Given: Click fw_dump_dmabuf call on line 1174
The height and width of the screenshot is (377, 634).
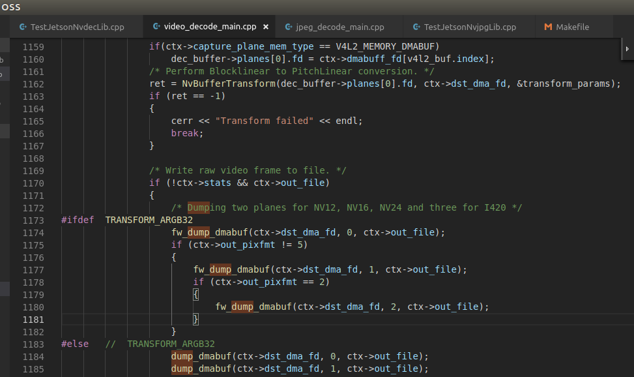Looking at the screenshot, I should (x=209, y=232).
